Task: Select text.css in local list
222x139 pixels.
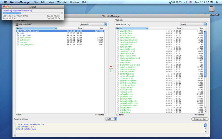Action: point(60,42)
